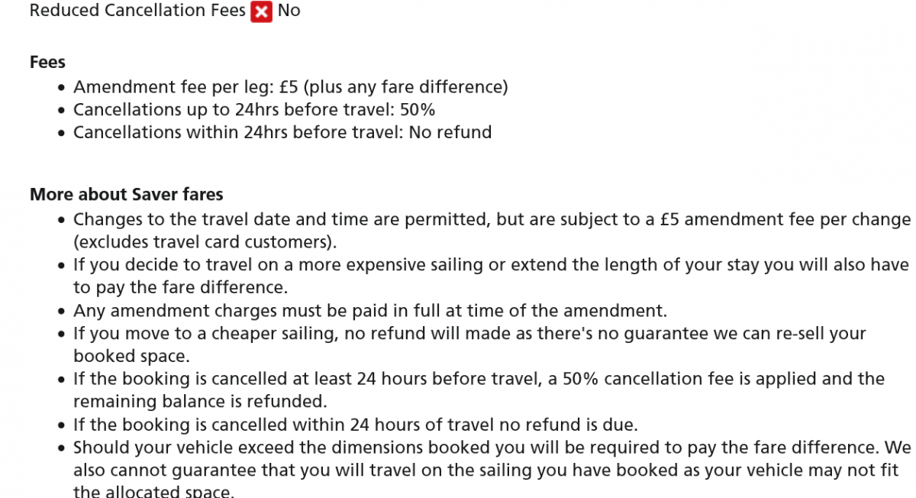Click the "No refund" text in the Fees list
916x498 pixels.
pos(450,133)
